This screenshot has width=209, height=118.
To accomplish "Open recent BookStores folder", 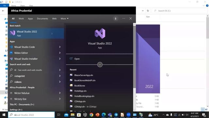I will coord(80,86).
